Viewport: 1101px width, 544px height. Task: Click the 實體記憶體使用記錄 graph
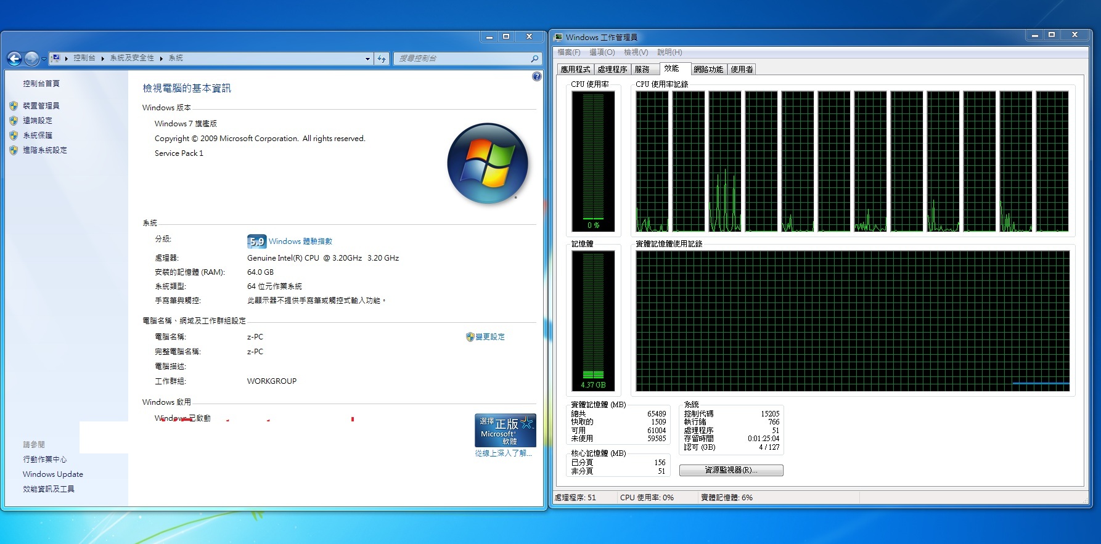coord(853,321)
